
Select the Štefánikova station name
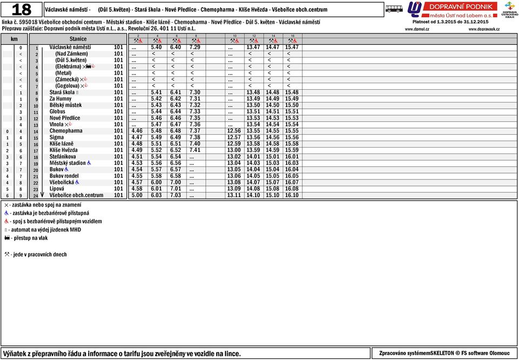pyautogui.click(x=63, y=157)
